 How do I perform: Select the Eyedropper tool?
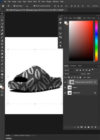(x=2, y=30)
